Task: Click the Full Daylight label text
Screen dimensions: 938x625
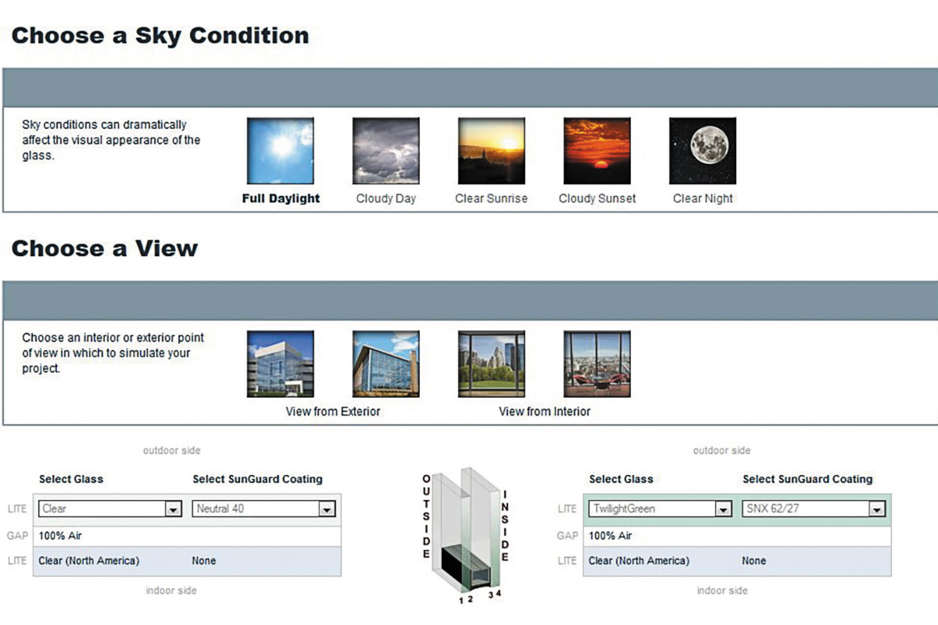Action: pyautogui.click(x=281, y=198)
